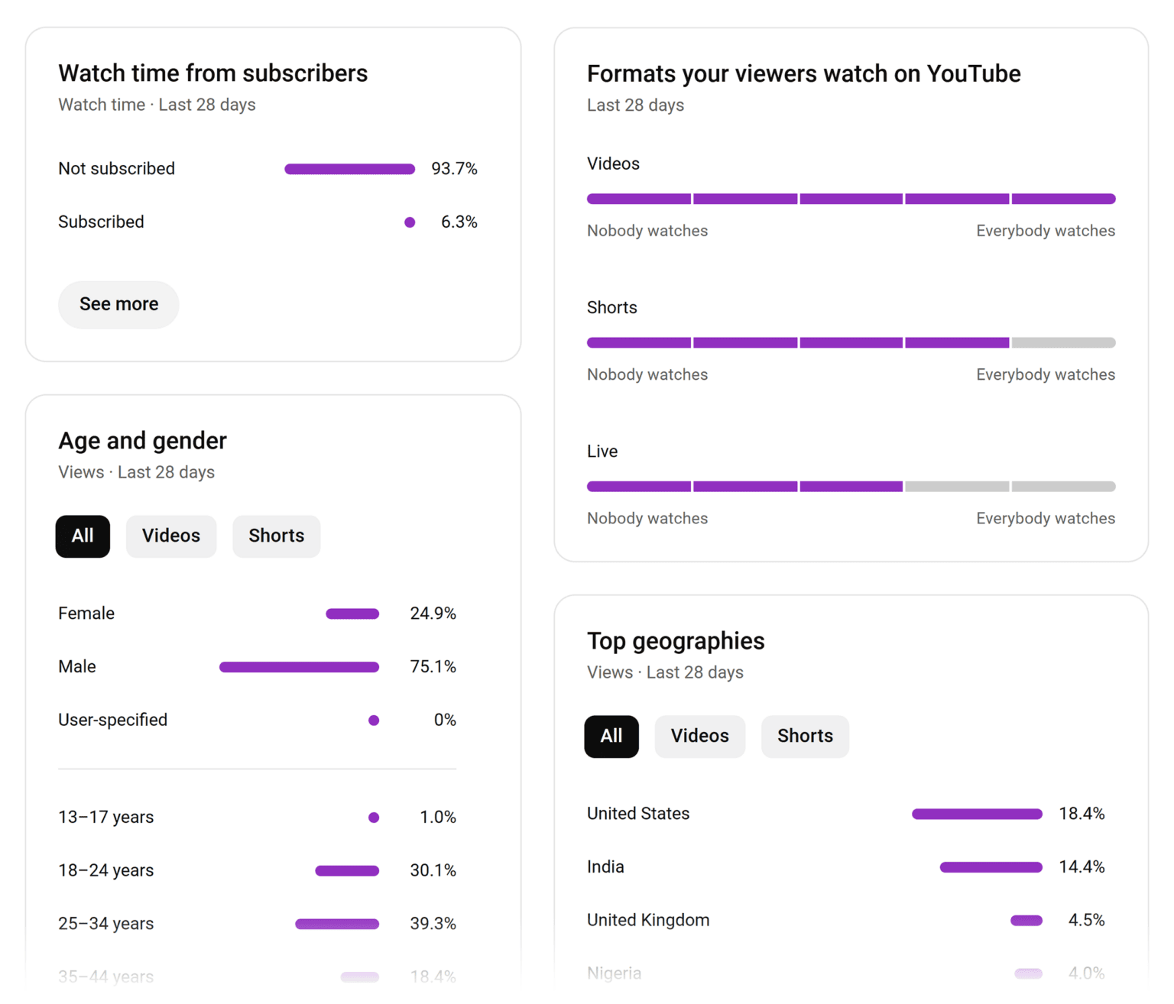Image resolution: width=1174 pixels, height=1004 pixels.
Task: Select the All filter in Top geographies
Action: [611, 736]
